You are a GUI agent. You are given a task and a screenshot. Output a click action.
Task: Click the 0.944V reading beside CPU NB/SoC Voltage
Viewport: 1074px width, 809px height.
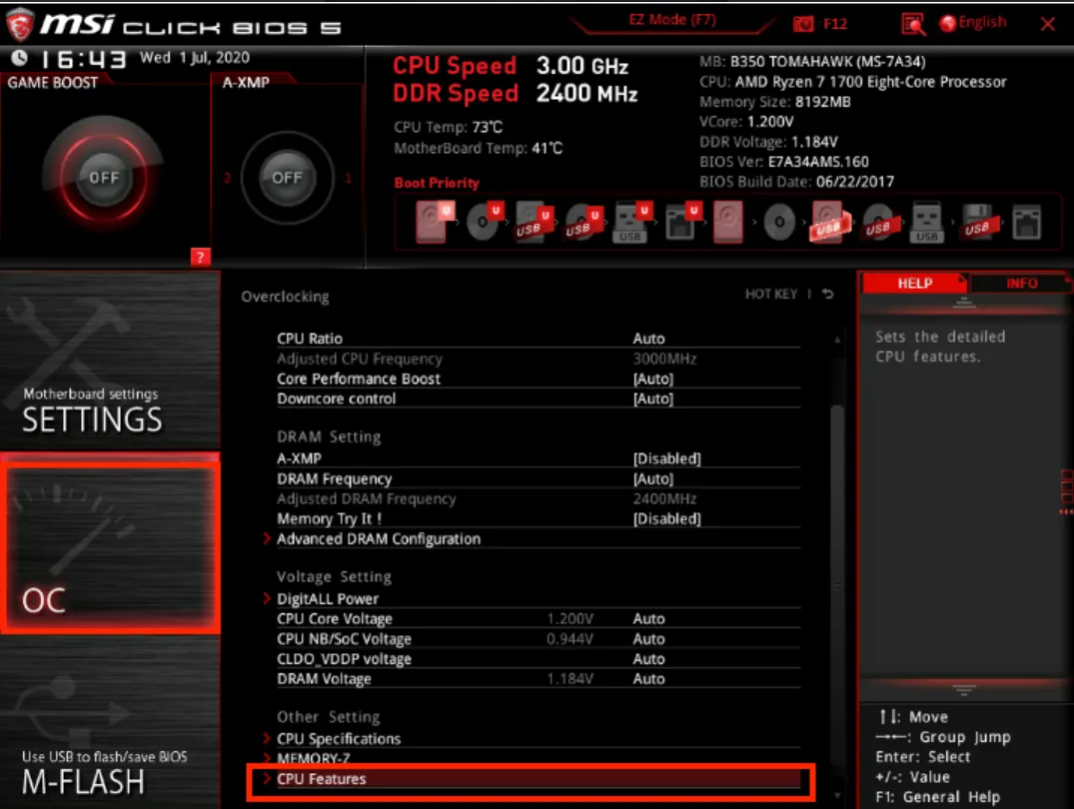[x=569, y=639]
